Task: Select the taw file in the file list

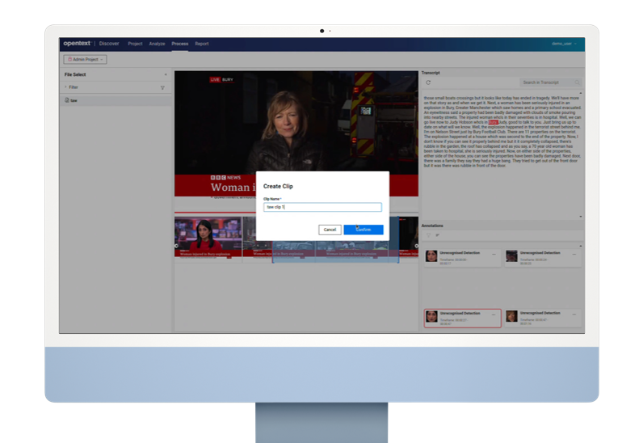Action: pos(74,101)
